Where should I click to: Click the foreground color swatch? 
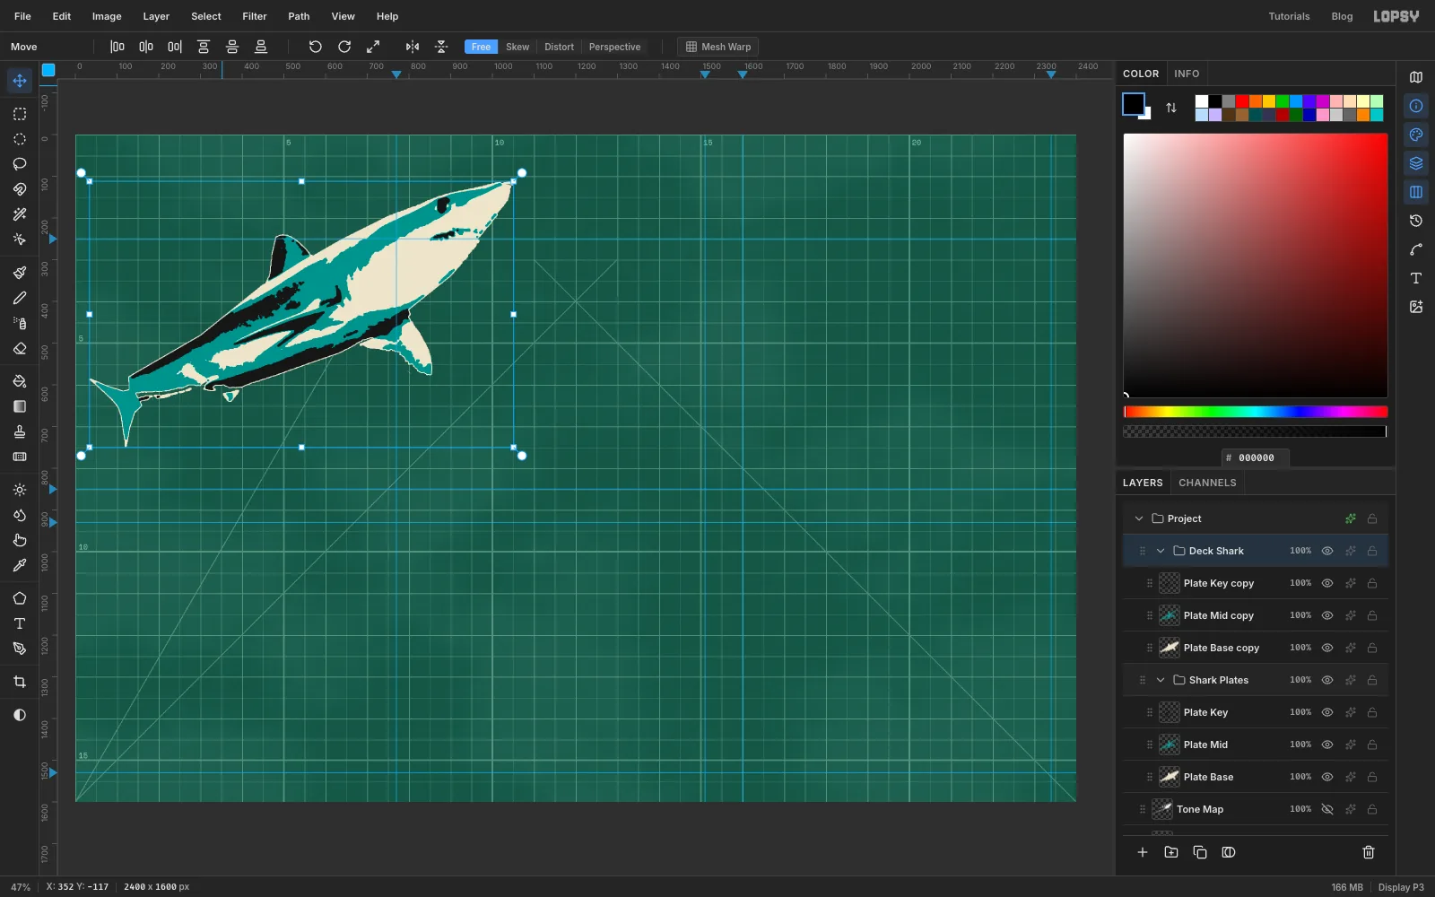[x=1134, y=104]
